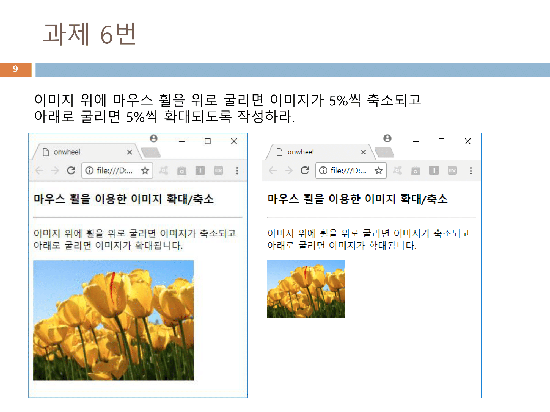Open new tab in right browser window
The height and width of the screenshot is (412, 550).
pyautogui.click(x=384, y=152)
